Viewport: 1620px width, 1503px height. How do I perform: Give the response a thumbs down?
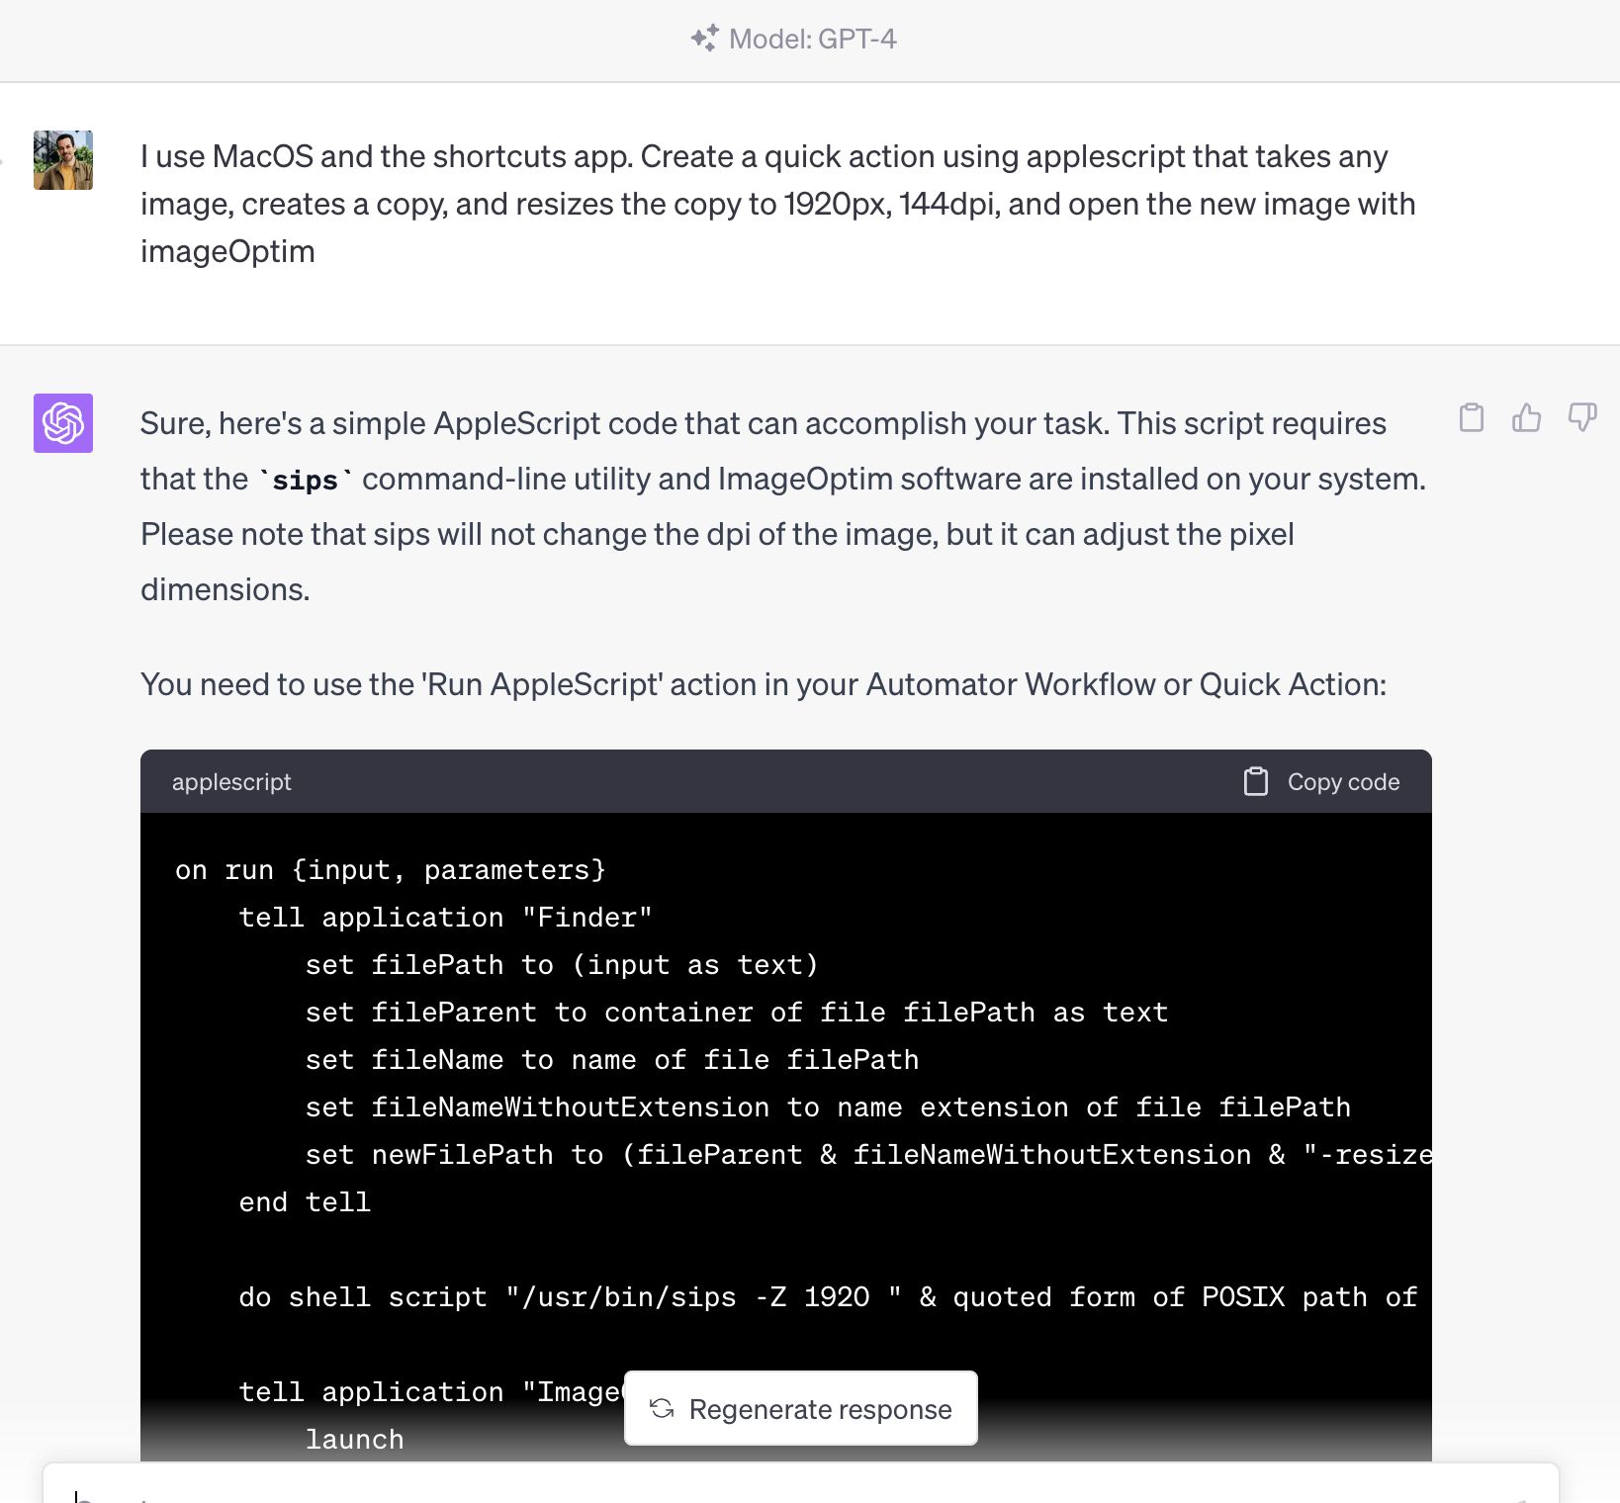[1582, 418]
